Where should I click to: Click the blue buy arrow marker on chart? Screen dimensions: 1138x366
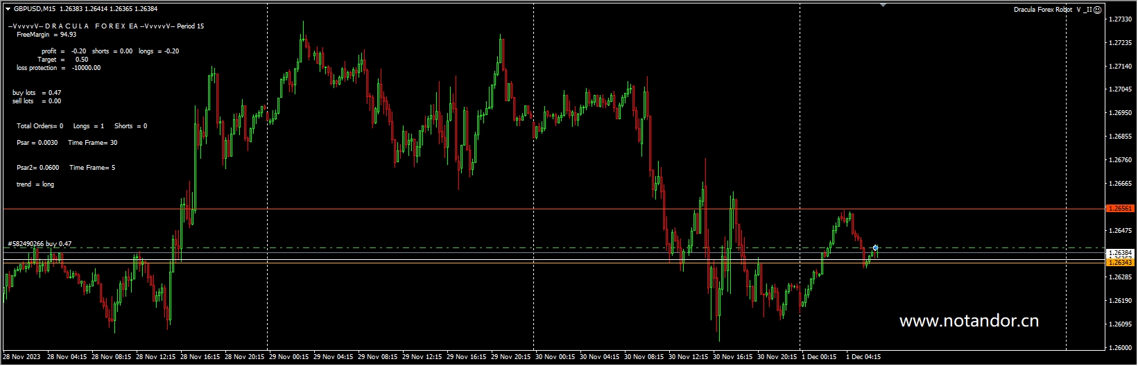coord(875,247)
